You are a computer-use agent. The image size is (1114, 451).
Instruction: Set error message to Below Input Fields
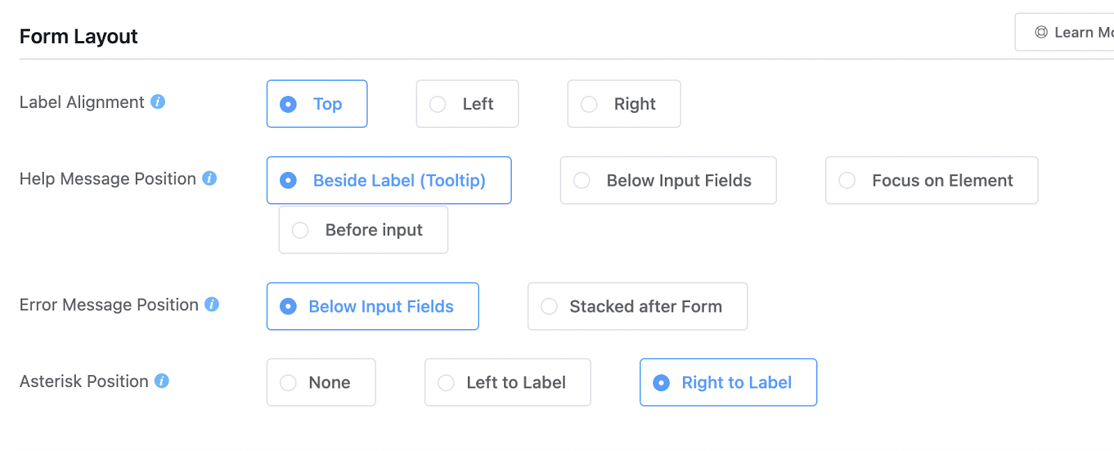(372, 306)
